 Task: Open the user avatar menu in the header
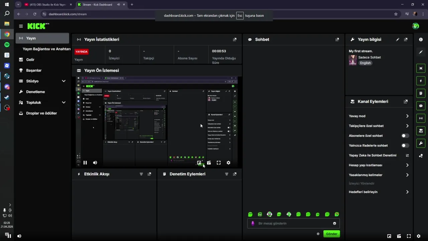[416, 26]
